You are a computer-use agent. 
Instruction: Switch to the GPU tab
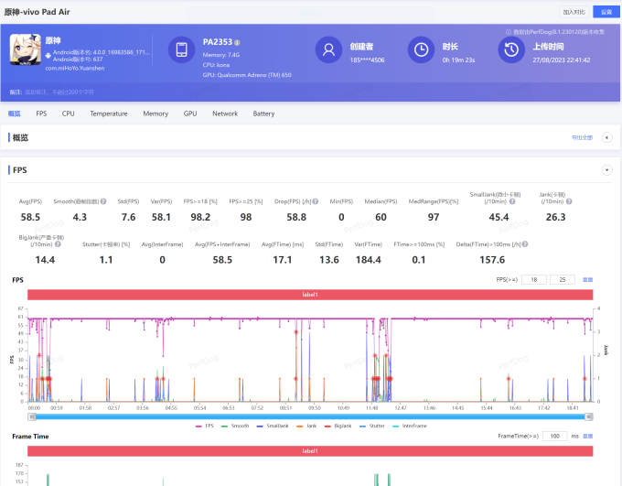pos(190,113)
